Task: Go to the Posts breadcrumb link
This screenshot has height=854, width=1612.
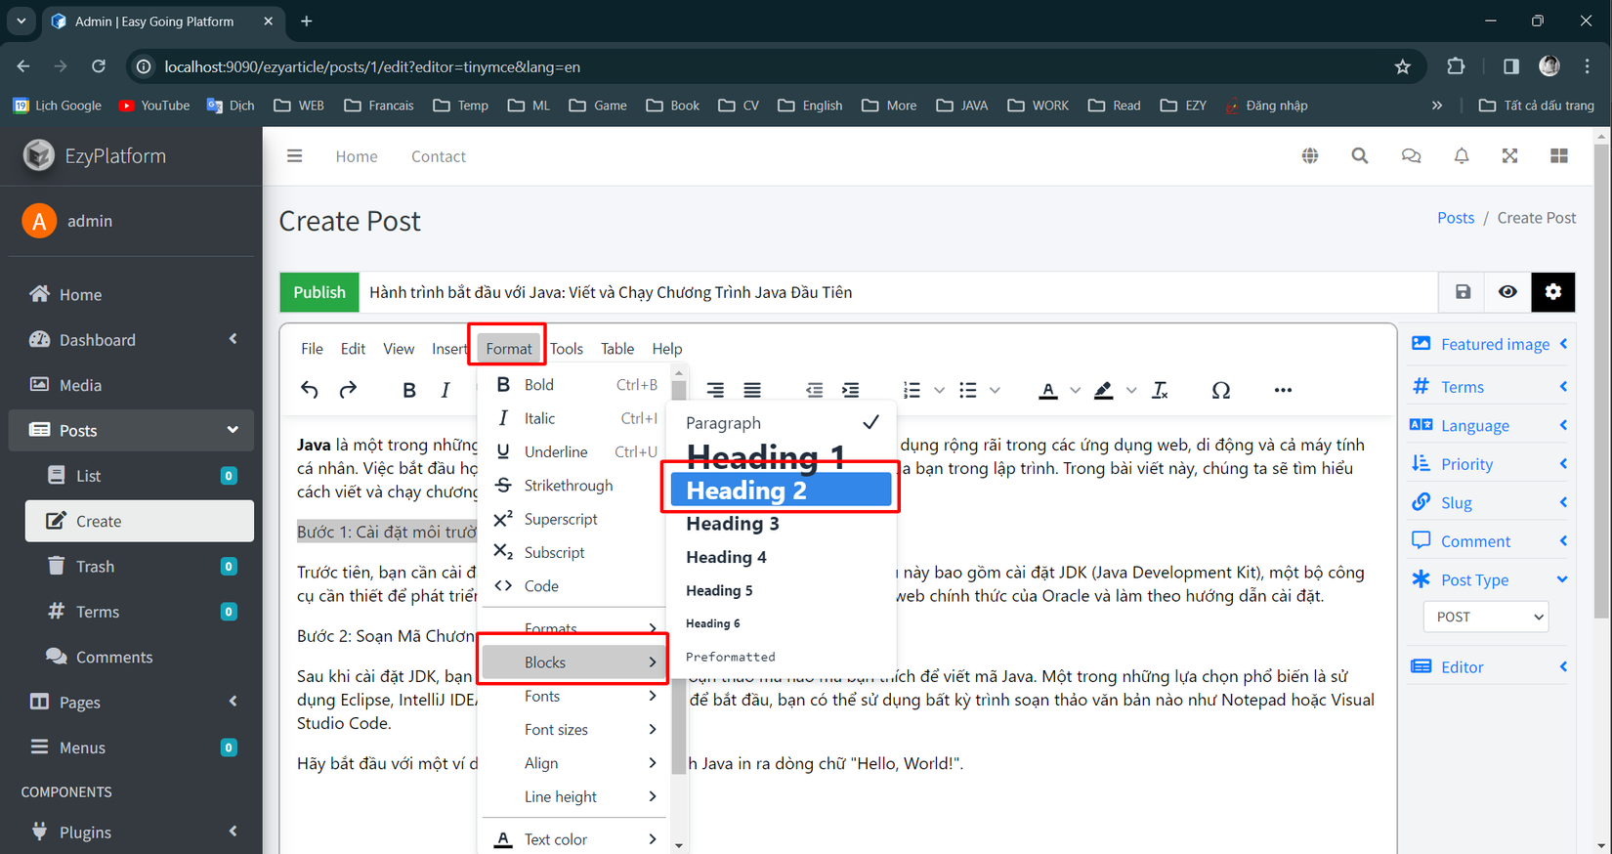Action: pos(1456,218)
